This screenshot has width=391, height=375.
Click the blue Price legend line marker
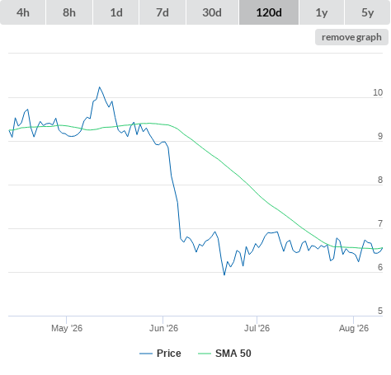(146, 354)
